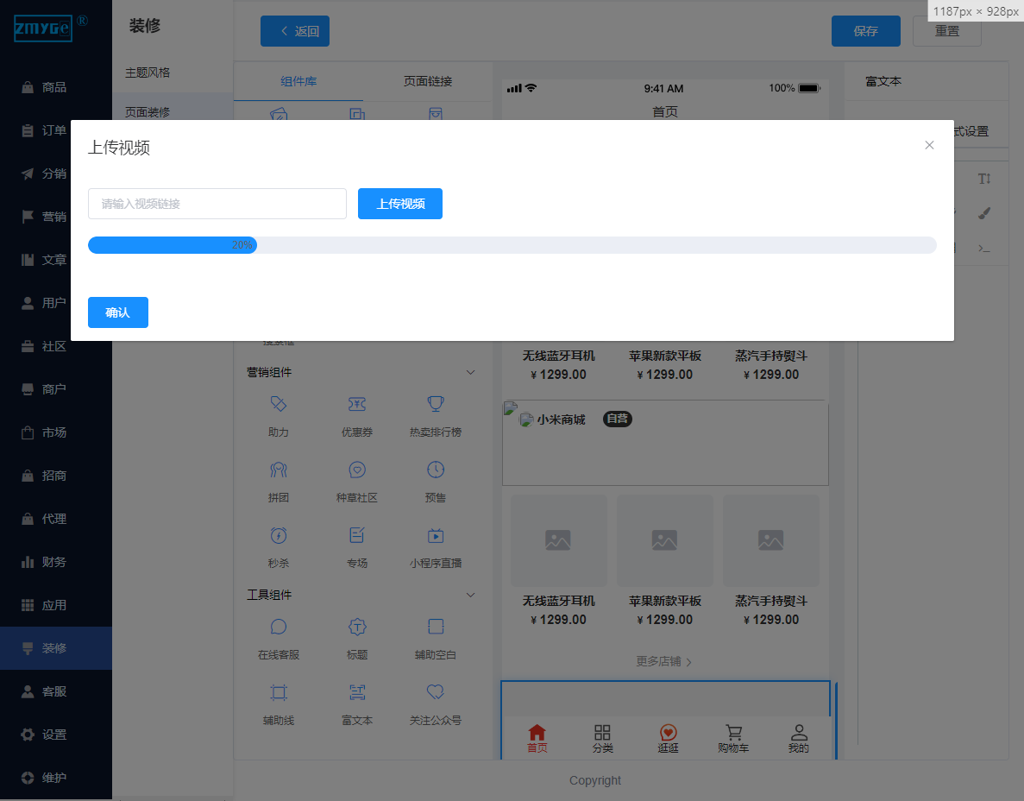Select the 种草社区 component icon
Image resolution: width=1024 pixels, height=801 pixels.
point(357,470)
